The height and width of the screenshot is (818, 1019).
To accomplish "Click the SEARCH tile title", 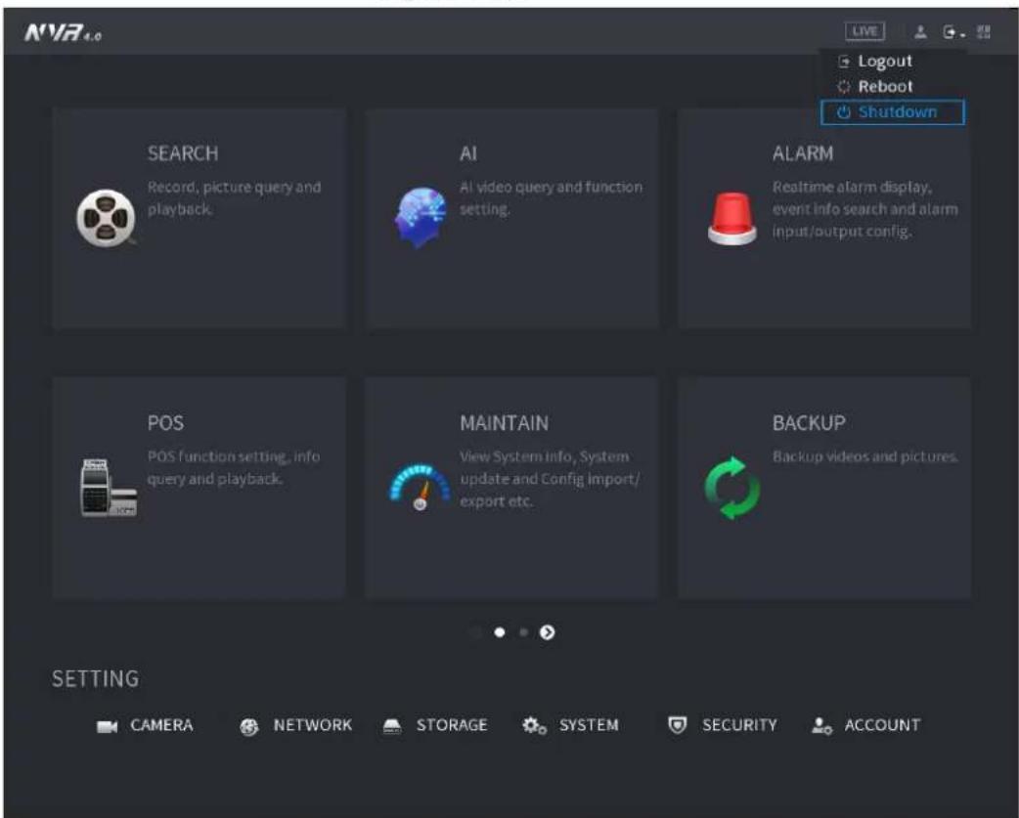I will click(x=183, y=153).
